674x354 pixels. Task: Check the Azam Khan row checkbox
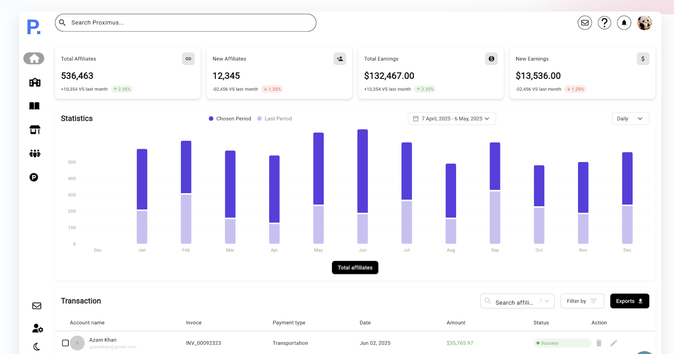65,343
